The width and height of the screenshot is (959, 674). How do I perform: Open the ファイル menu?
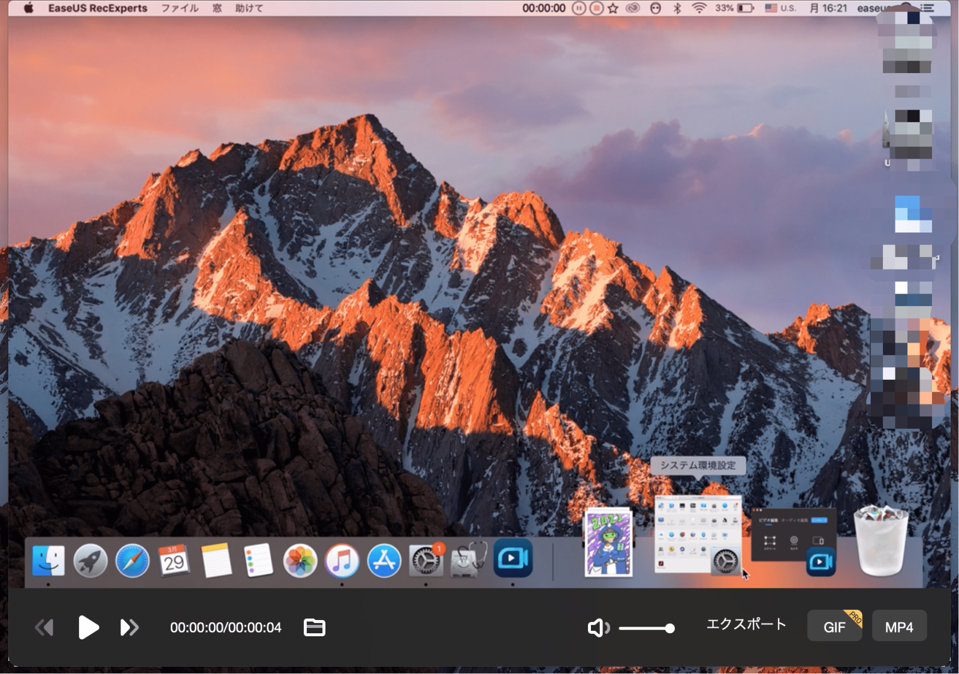[180, 8]
